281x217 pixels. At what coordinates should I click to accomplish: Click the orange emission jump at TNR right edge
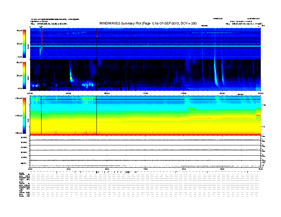[258, 115]
